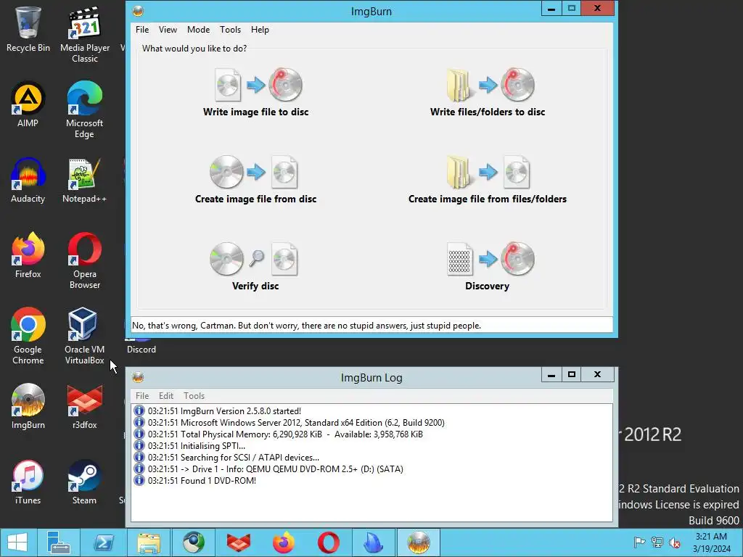Viewport: 743px width, 557px height.
Task: Select log line 'Drive 1 - Info: QEMU QEMU DVD-ROM'
Action: coord(275,469)
